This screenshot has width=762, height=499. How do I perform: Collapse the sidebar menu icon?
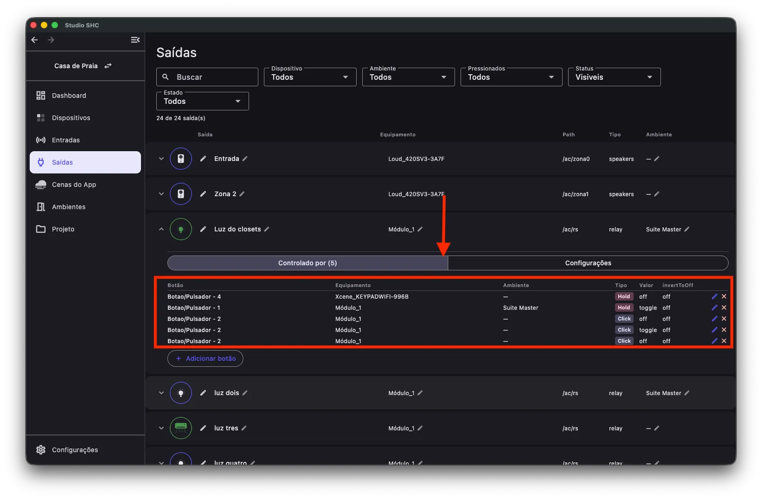point(135,40)
